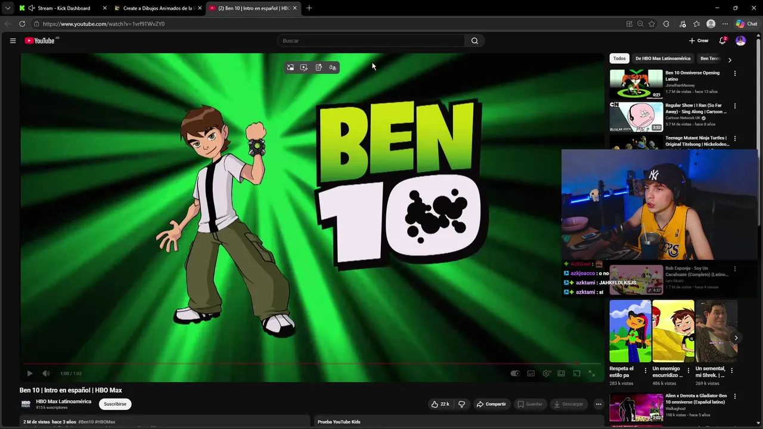Switch to theater mode view
The width and height of the screenshot is (763, 429).
click(x=561, y=374)
